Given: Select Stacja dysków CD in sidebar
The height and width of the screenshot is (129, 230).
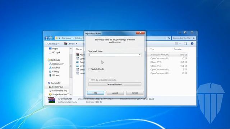Looking at the screenshot, I should coord(61,94).
